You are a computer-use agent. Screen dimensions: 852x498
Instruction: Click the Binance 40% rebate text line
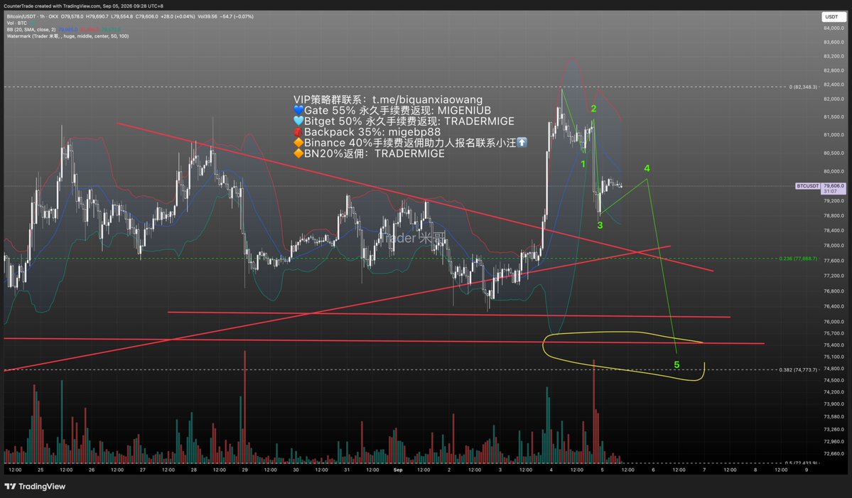tap(410, 143)
